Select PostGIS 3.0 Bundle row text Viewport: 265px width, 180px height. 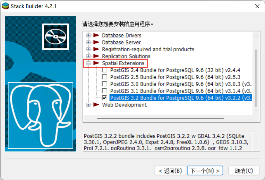click(181, 84)
